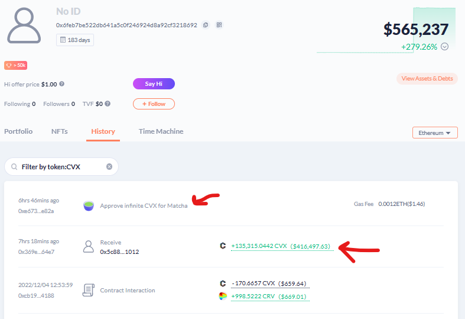This screenshot has width=465, height=319.
Task: Click the Receive label
Action: [x=110, y=243]
